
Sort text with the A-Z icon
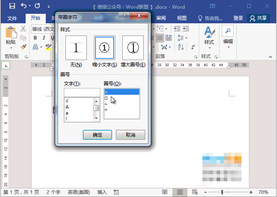181,47
